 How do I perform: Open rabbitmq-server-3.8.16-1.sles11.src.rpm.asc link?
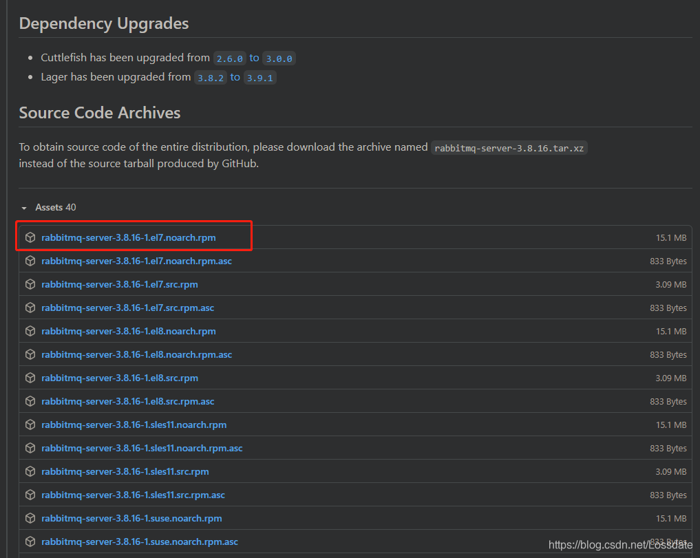(133, 495)
